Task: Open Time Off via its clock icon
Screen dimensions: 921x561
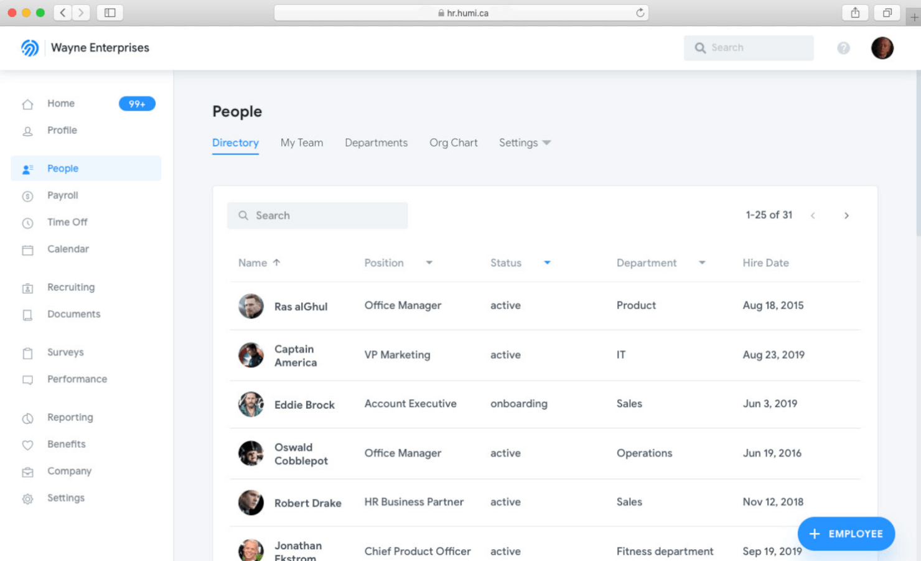Action: pyautogui.click(x=27, y=222)
